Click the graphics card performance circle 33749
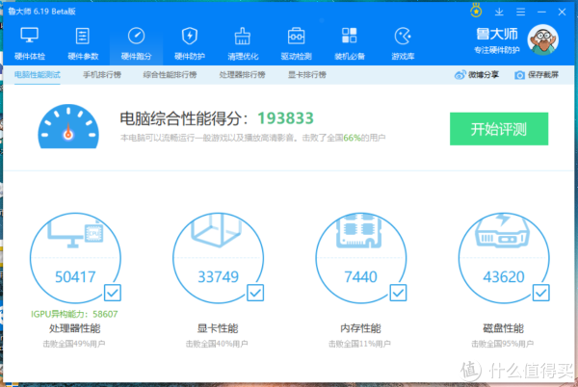 218,258
